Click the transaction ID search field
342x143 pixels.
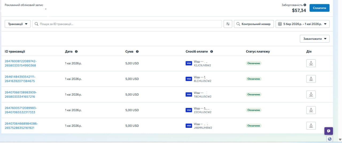(x=128, y=24)
